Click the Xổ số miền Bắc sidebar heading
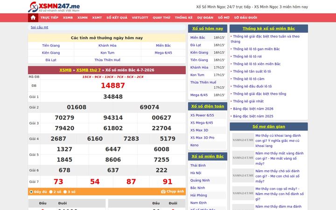The height and width of the screenshot is (210, 336). coord(208,156)
